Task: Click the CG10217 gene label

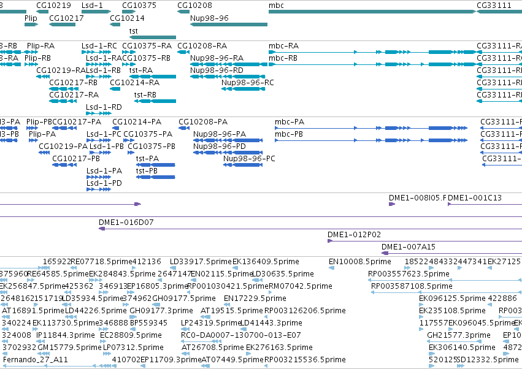Action: pyautogui.click(x=66, y=18)
